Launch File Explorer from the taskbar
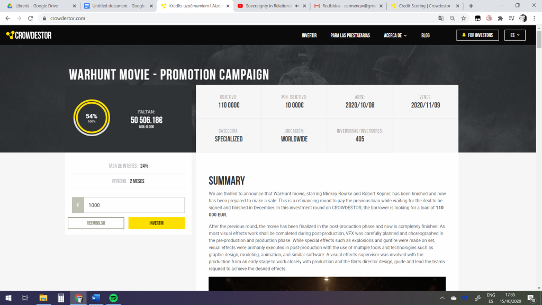542x305 pixels. pyautogui.click(x=43, y=298)
